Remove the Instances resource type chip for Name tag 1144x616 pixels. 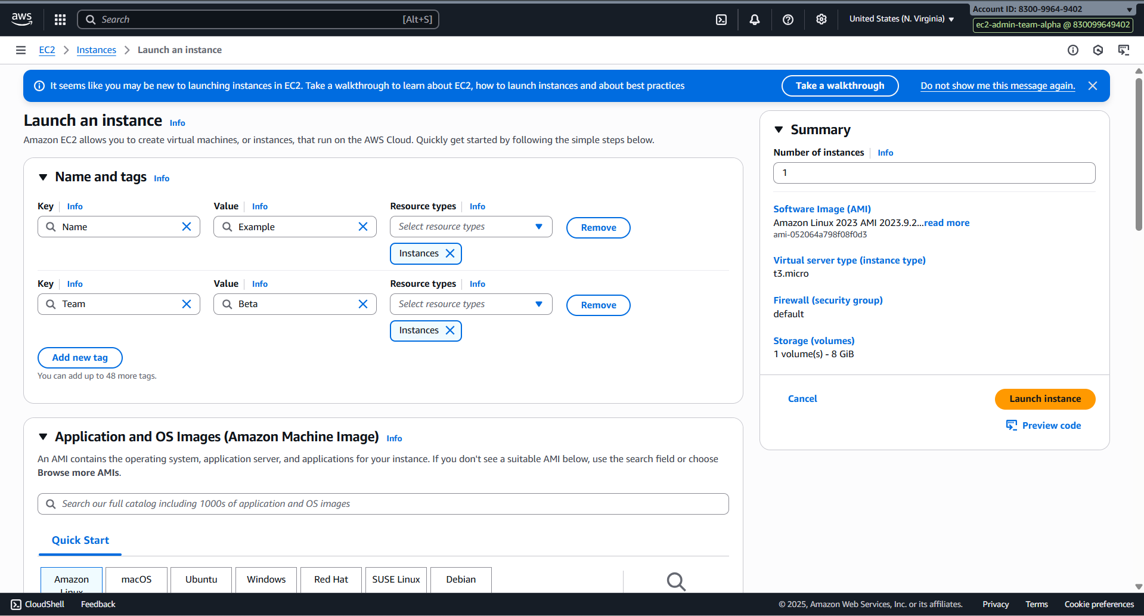(x=451, y=253)
